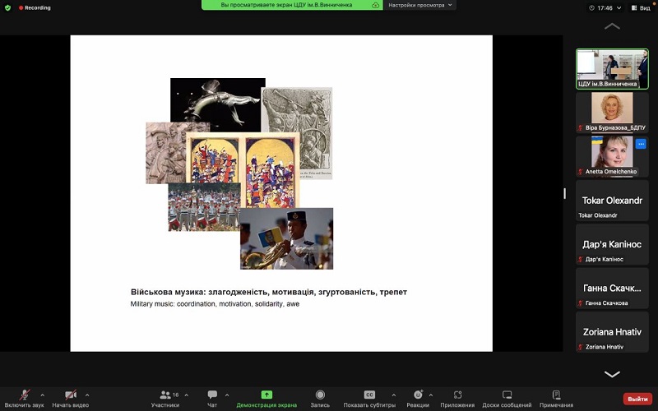Select Дар'я Капінос participant tile
The height and width of the screenshot is (411, 658).
tap(612, 244)
